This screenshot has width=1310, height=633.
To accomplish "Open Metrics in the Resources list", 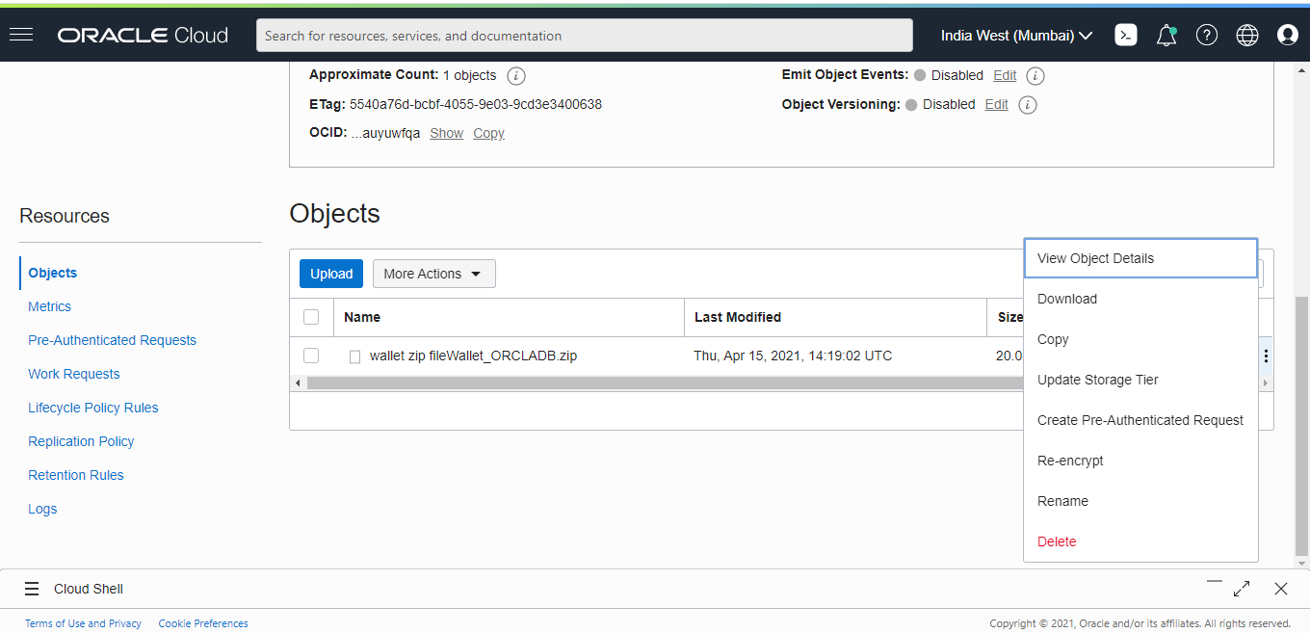I will click(x=50, y=306).
